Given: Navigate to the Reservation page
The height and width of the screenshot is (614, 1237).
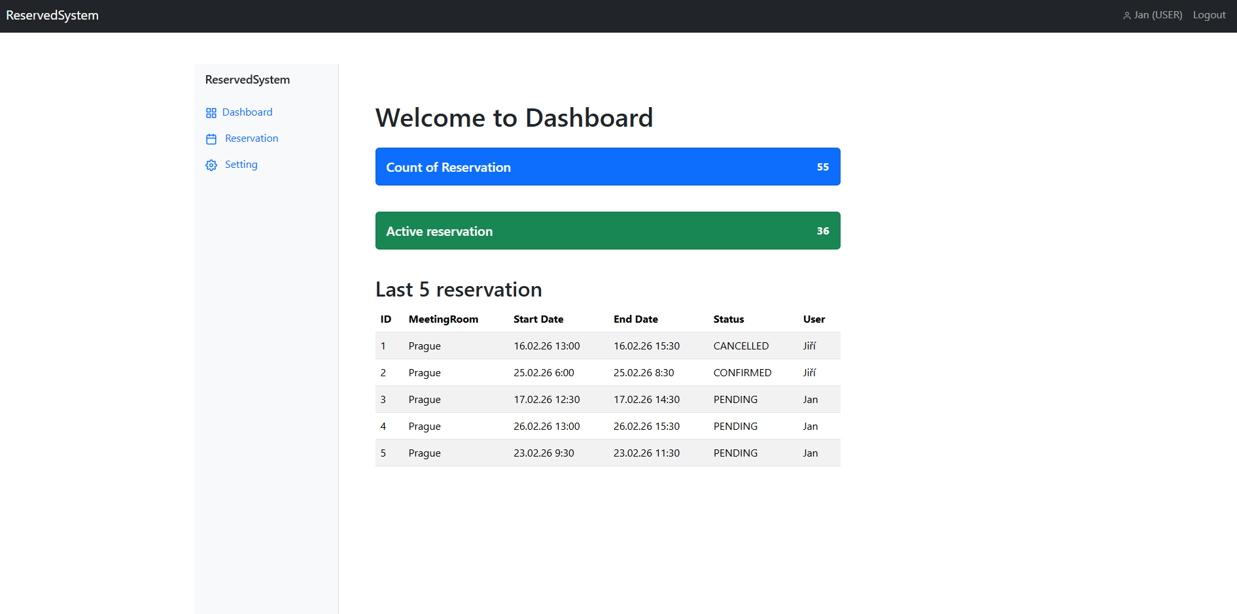Looking at the screenshot, I should pos(251,138).
